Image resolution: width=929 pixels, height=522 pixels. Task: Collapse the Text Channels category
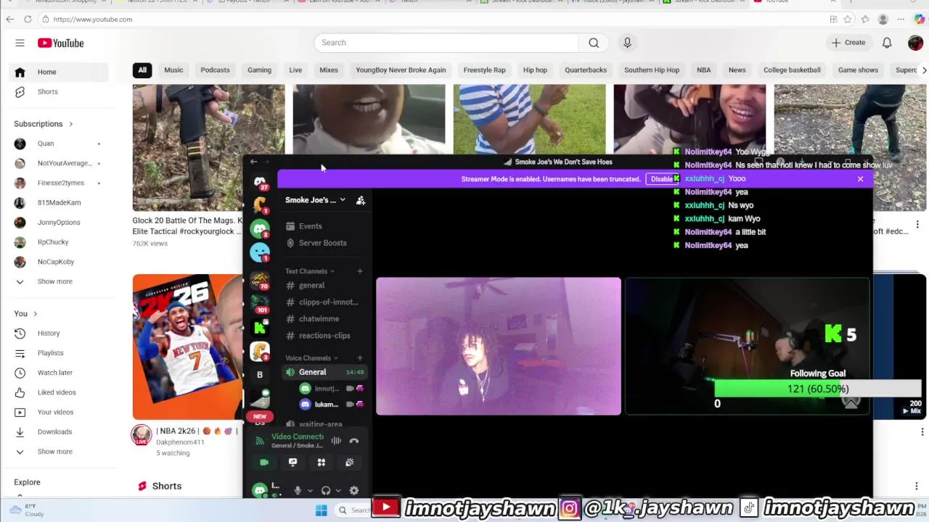coord(310,271)
